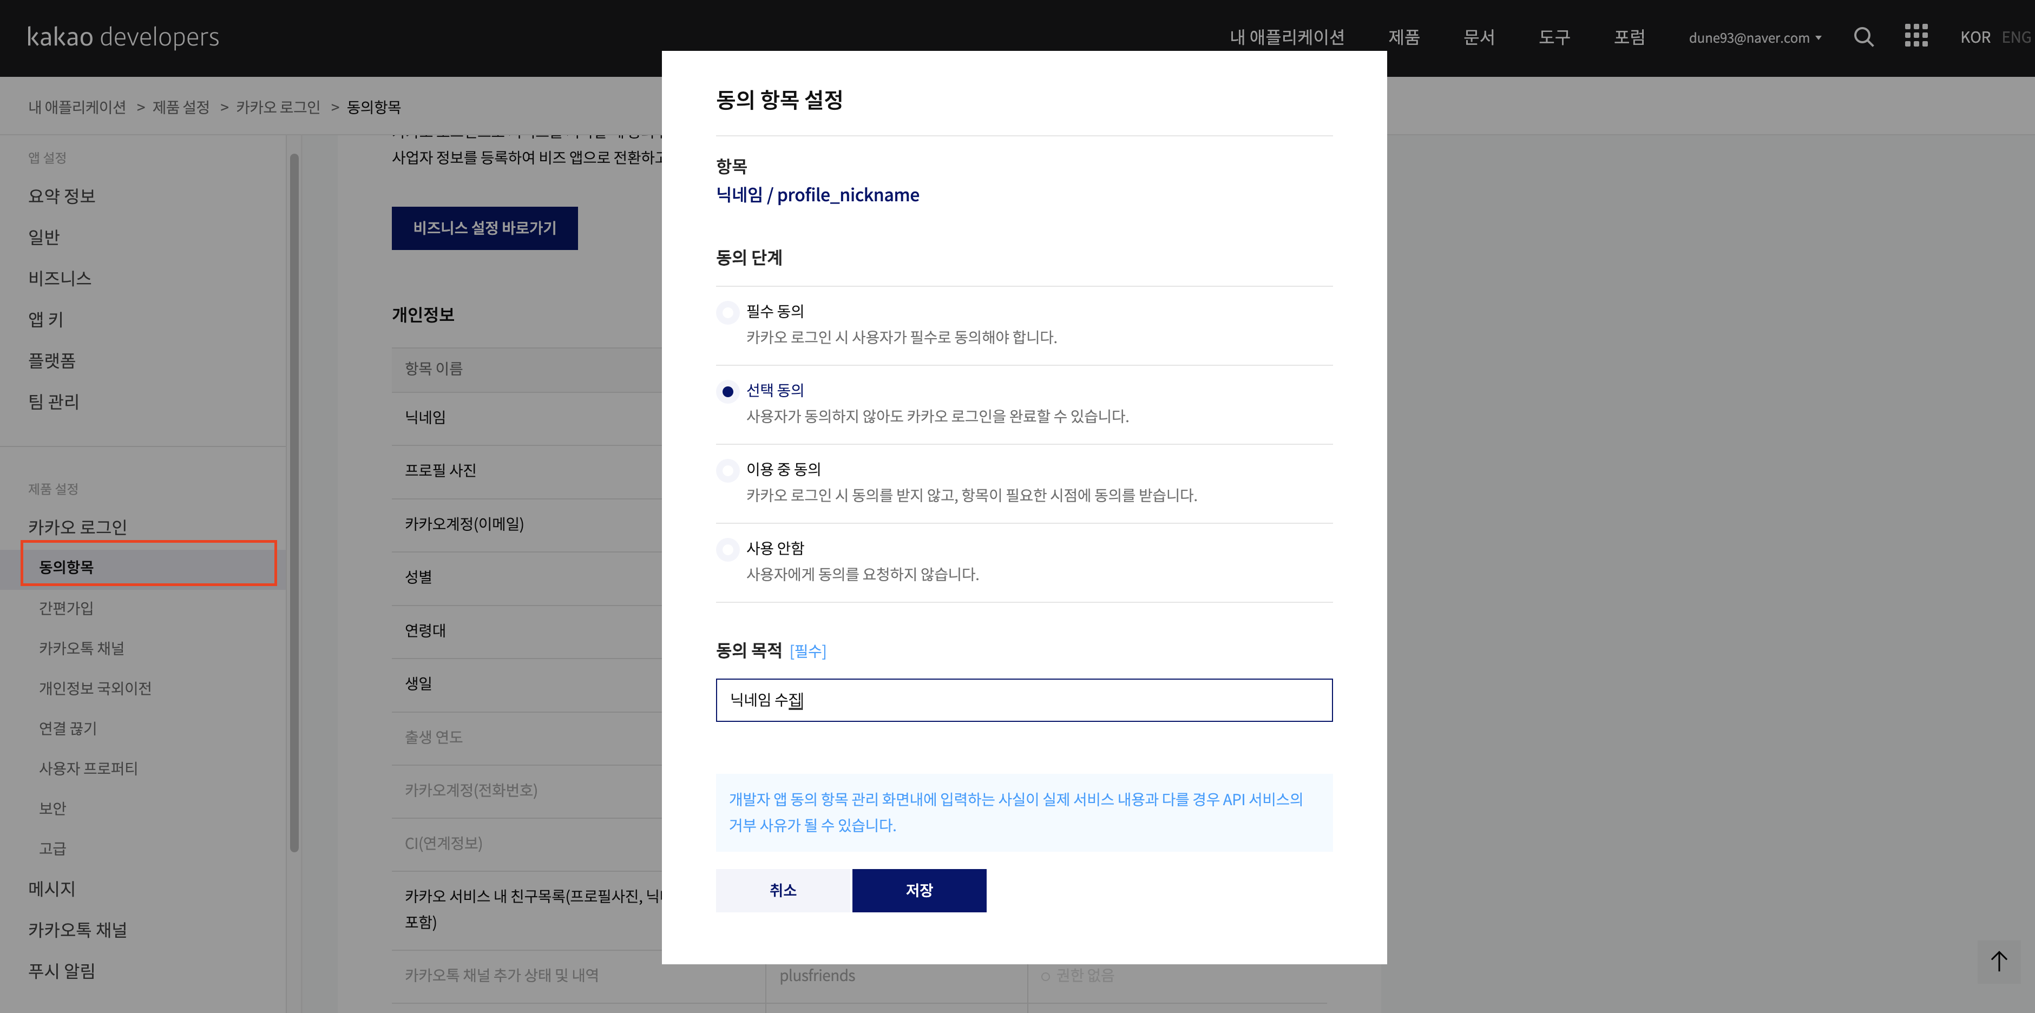Click the 연령대 row
Viewport: 2035px width, 1013px height.
click(x=526, y=631)
